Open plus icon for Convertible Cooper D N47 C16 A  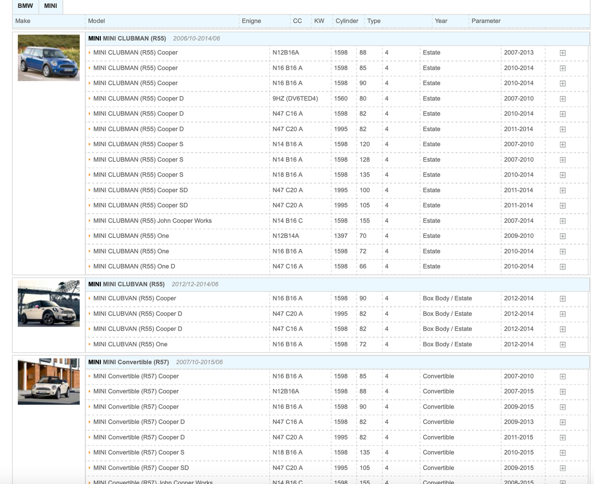563,422
